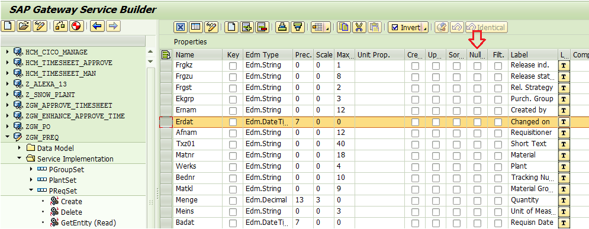Click the blue Back arrow icon
589x229 pixels.
point(97,26)
